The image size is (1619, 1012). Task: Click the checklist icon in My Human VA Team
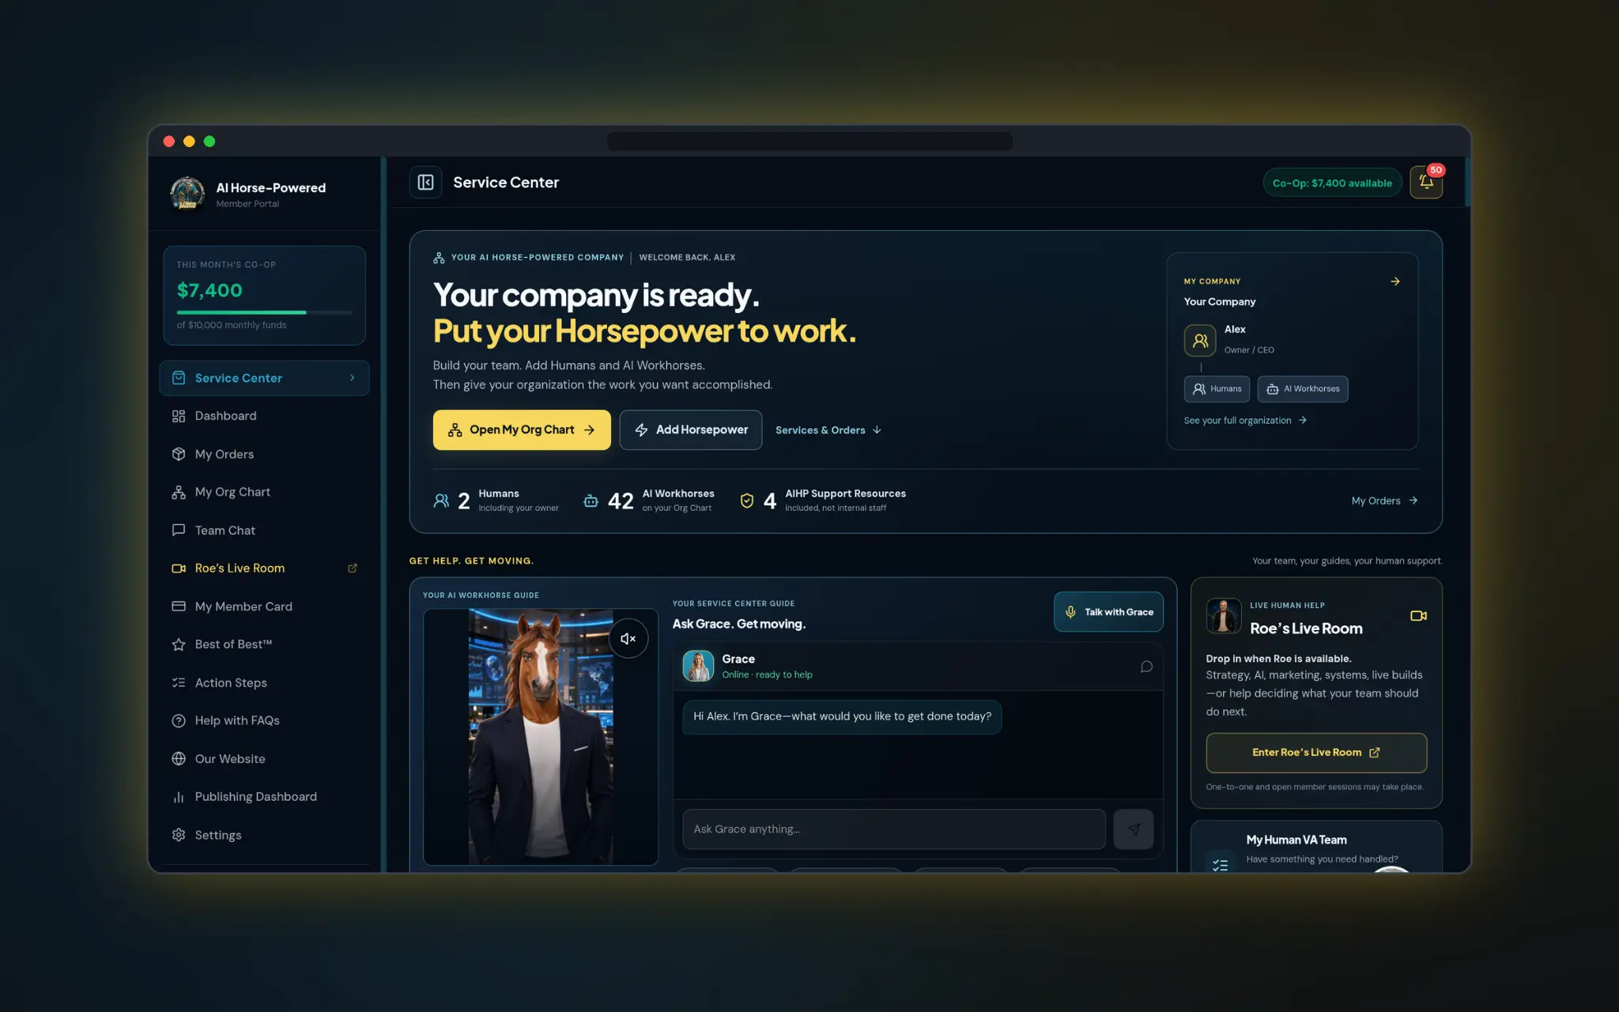1221,865
